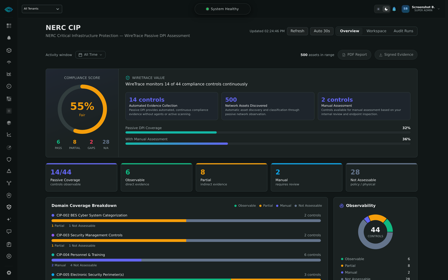Click the System Healthy status pill

pyautogui.click(x=223, y=9)
